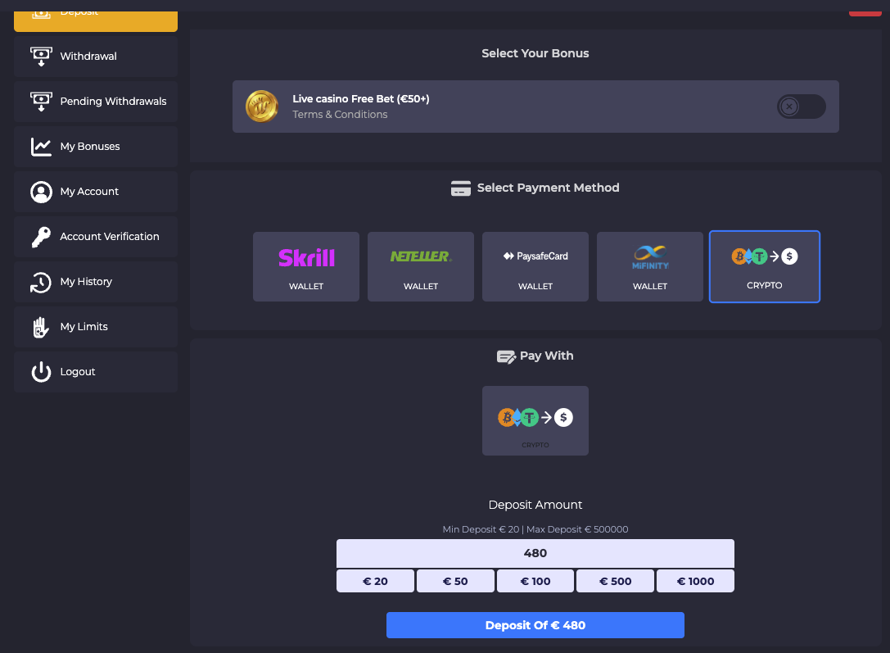
Task: Click the Withdrawal cash icon in sidebar
Action: tap(41, 57)
